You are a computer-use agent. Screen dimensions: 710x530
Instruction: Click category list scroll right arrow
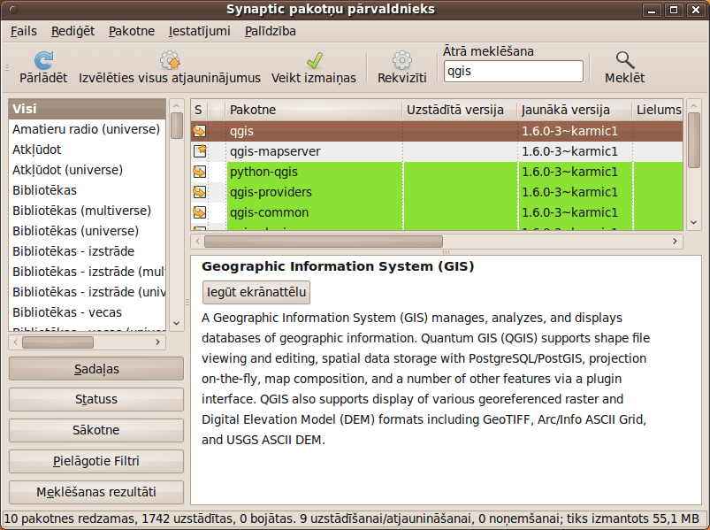click(157, 342)
